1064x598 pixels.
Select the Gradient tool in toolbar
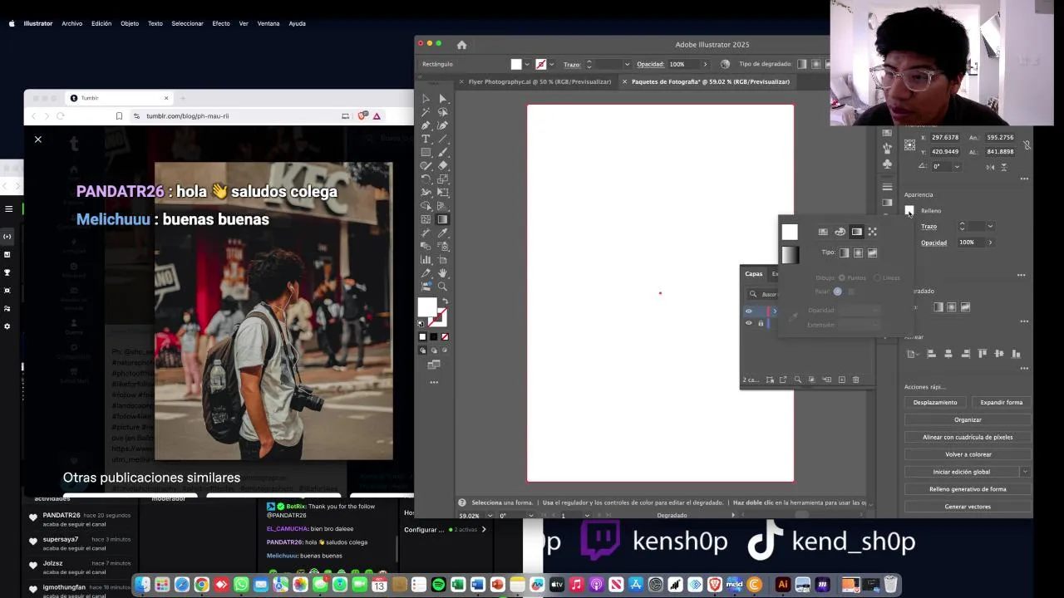point(443,219)
